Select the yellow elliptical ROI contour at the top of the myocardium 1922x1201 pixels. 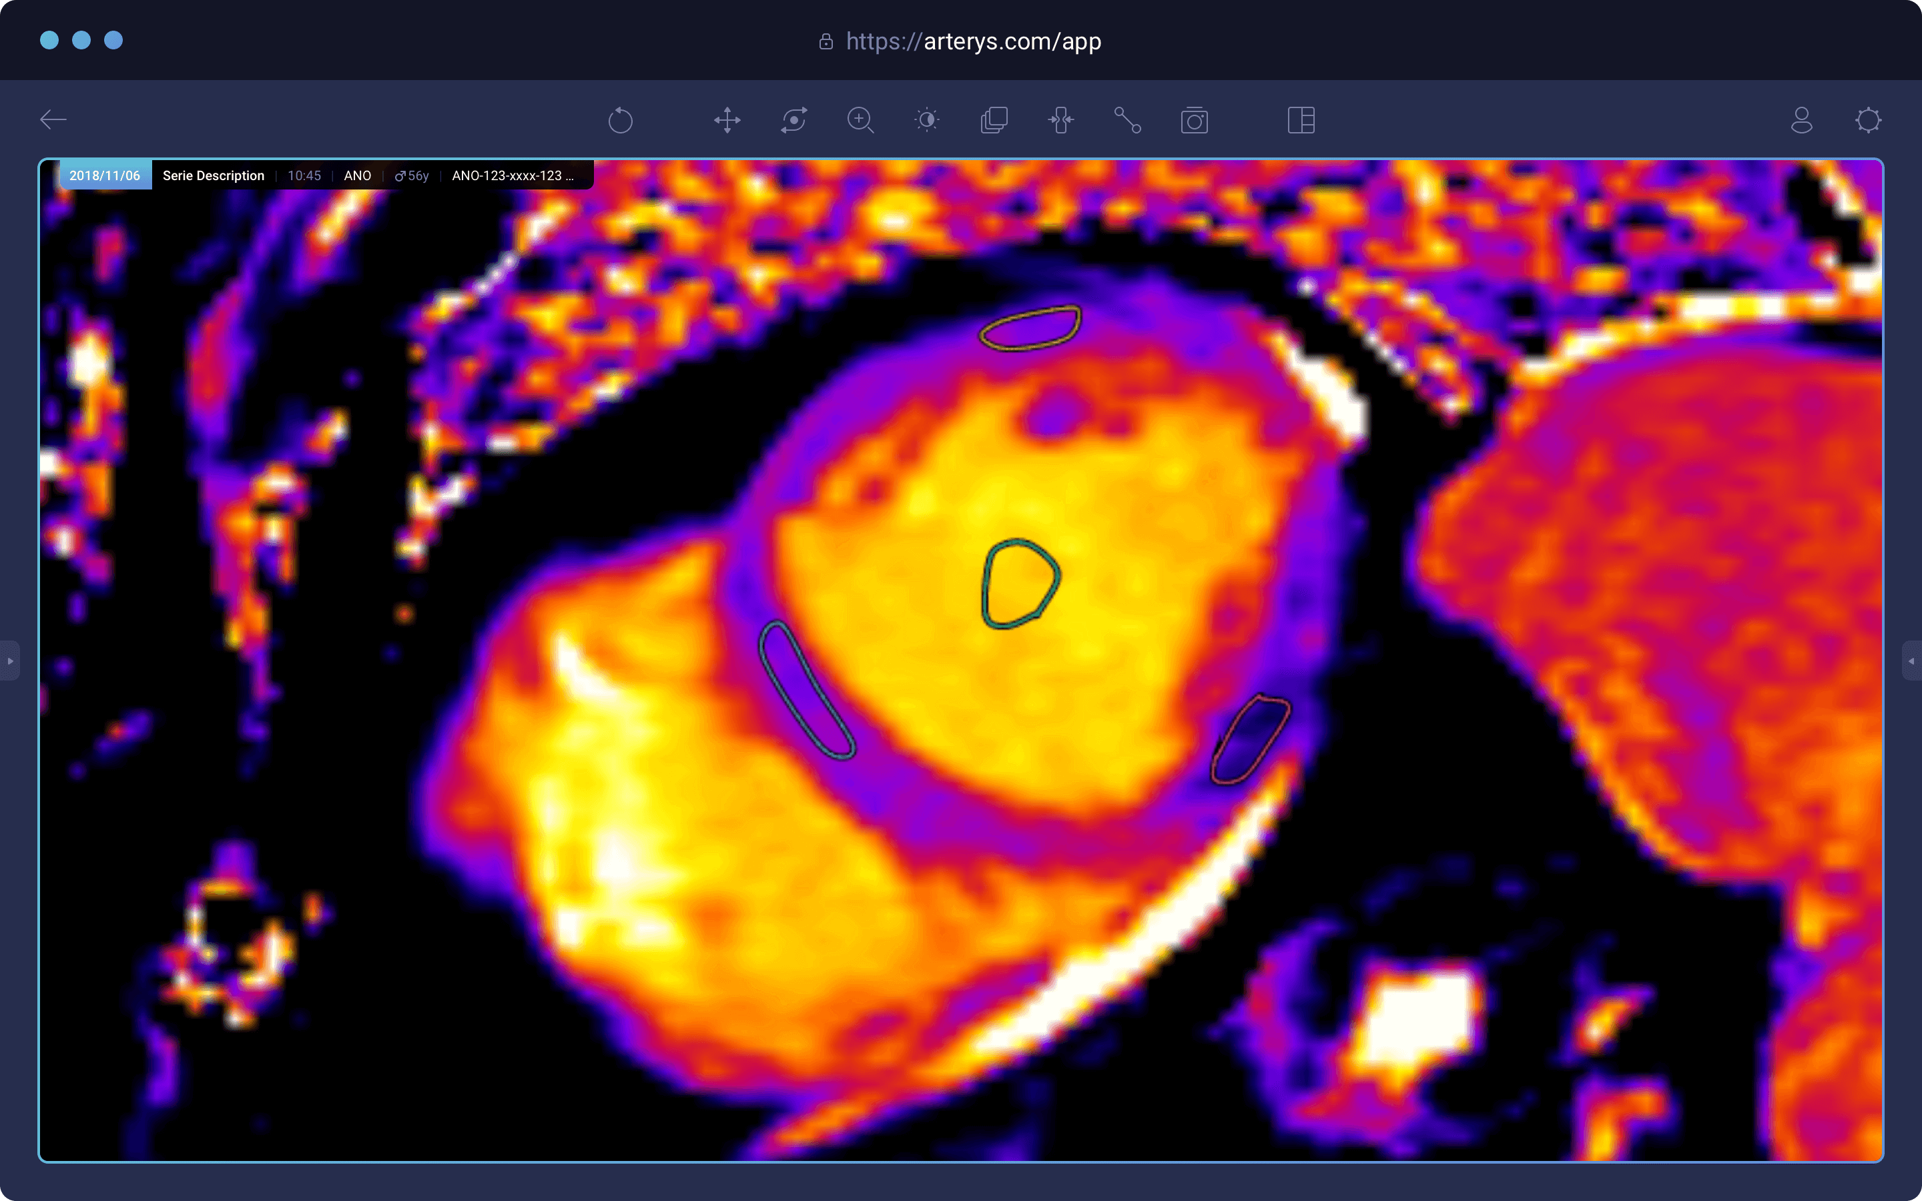1030,328
